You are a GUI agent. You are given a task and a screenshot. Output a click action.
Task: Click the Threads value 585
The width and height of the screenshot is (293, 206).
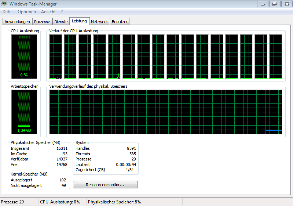tap(133, 154)
